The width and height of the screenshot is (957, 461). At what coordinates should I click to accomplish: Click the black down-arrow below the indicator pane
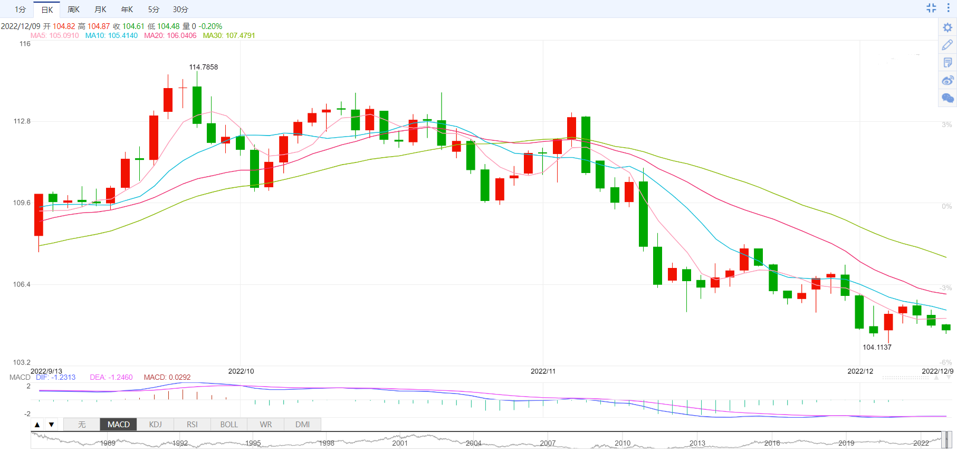tap(51, 425)
